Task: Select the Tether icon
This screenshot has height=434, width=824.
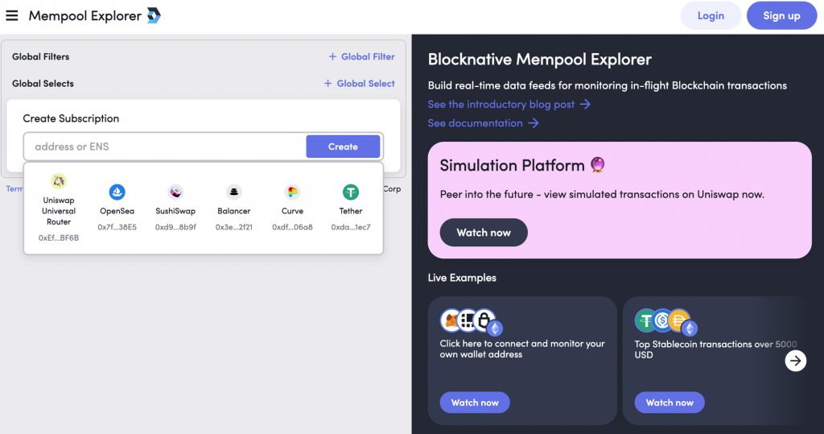Action: pyautogui.click(x=351, y=192)
